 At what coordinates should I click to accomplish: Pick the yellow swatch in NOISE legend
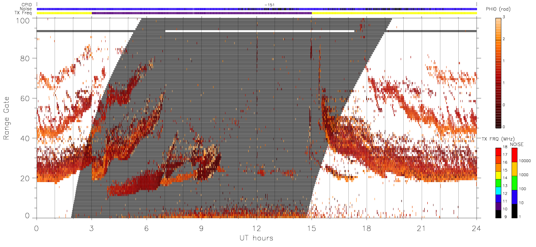tap(515, 169)
